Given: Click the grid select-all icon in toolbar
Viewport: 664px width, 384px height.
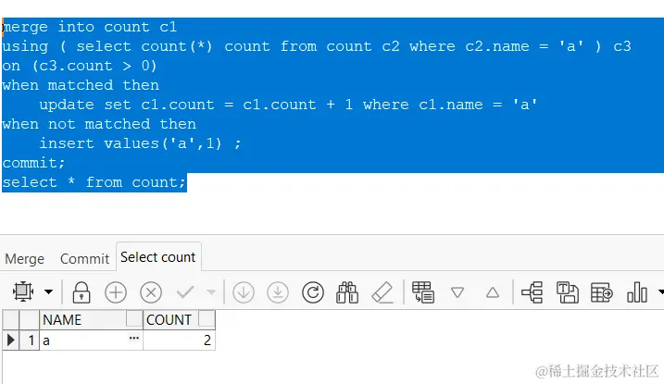Looking at the screenshot, I should [23, 291].
